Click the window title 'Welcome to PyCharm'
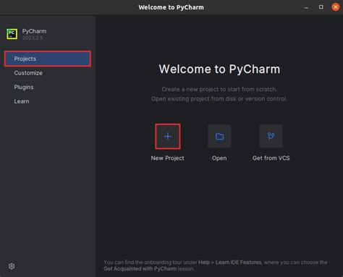343x277 pixels. [x=171, y=7]
